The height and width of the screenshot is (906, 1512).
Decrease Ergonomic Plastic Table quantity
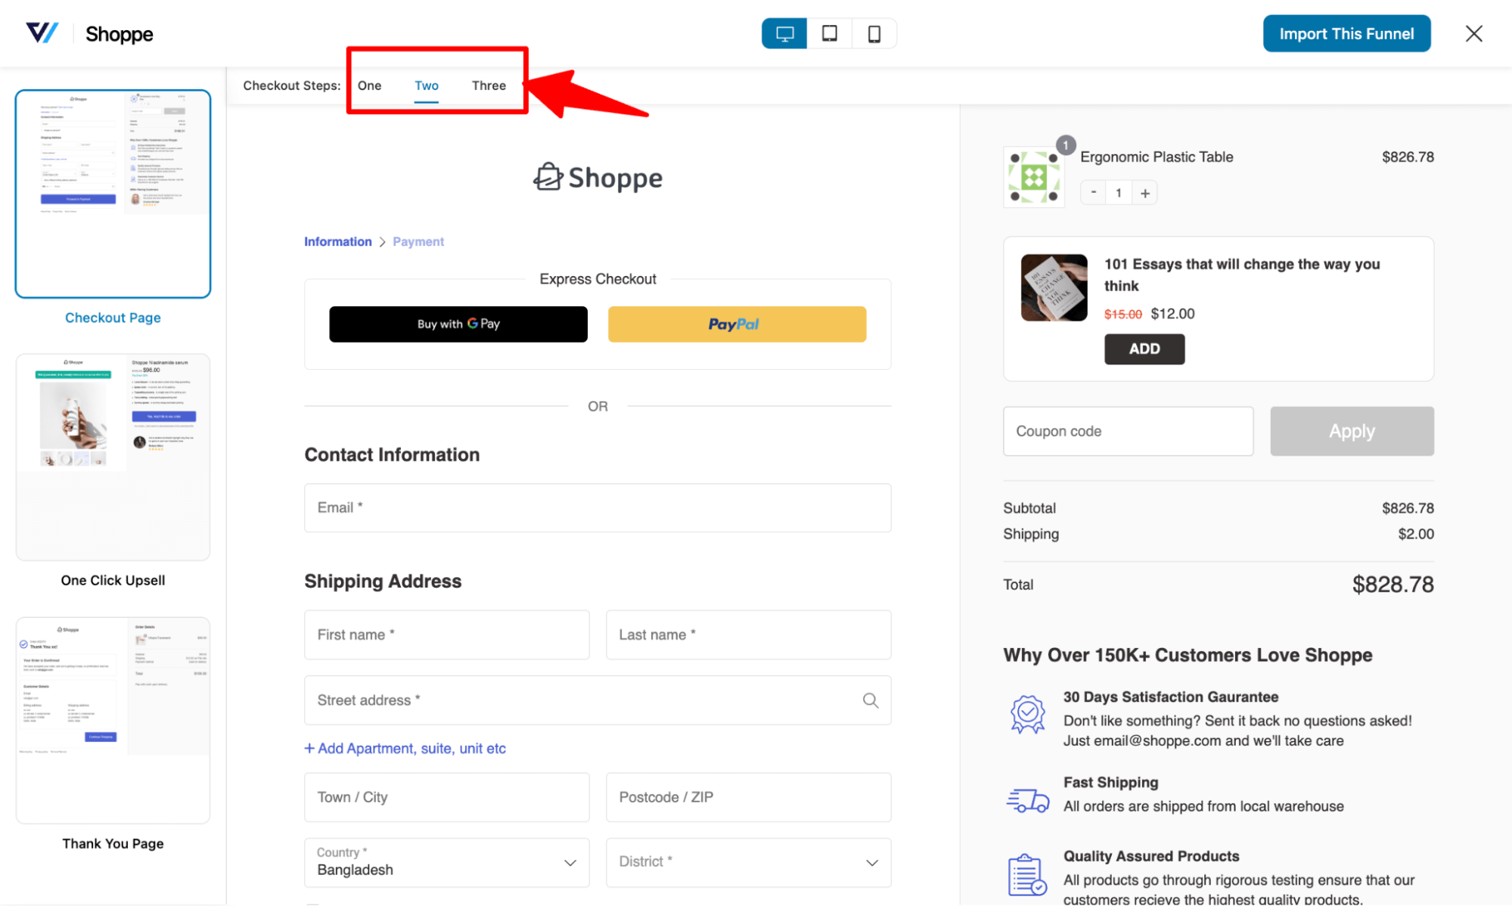tap(1093, 193)
